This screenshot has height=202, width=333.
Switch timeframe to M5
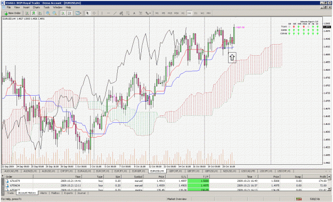pyautogui.click(x=164, y=13)
